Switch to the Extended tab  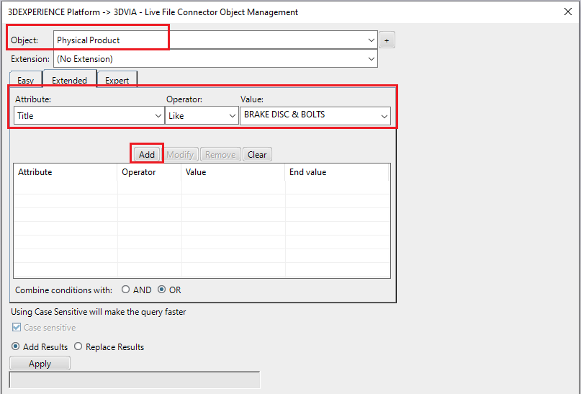click(x=69, y=79)
